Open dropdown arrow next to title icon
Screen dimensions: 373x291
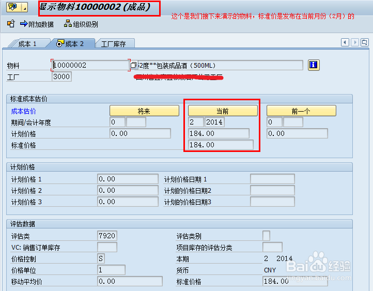point(25,7)
